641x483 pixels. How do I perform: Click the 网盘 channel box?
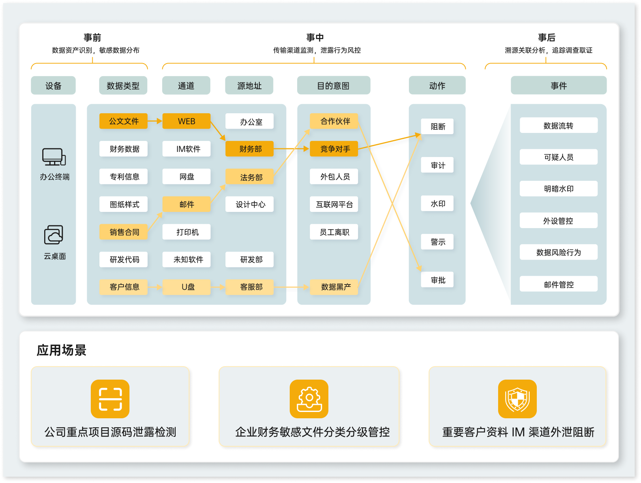(187, 176)
